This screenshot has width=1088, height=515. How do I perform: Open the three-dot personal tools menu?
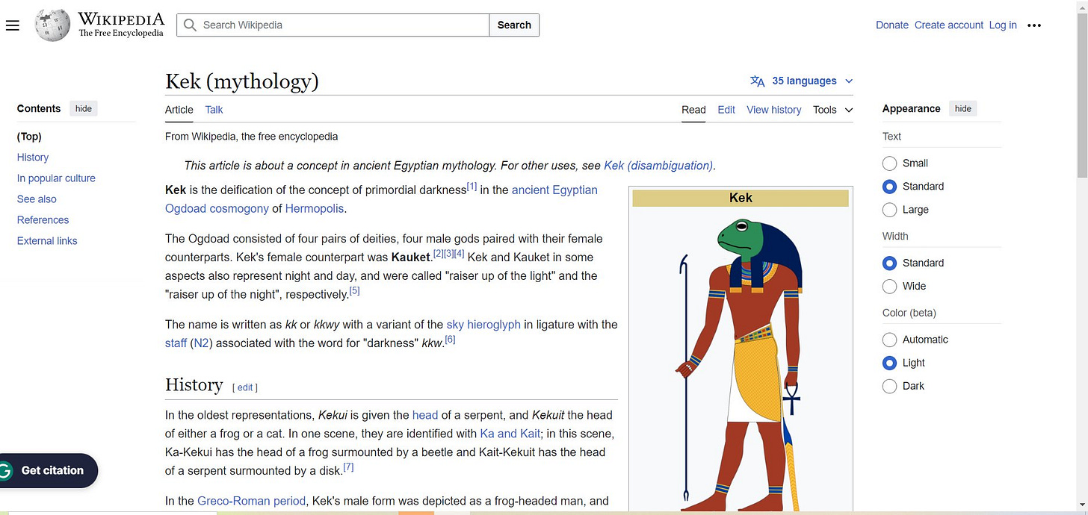point(1034,25)
